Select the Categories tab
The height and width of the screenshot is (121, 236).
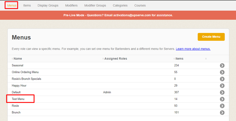(x=120, y=5)
